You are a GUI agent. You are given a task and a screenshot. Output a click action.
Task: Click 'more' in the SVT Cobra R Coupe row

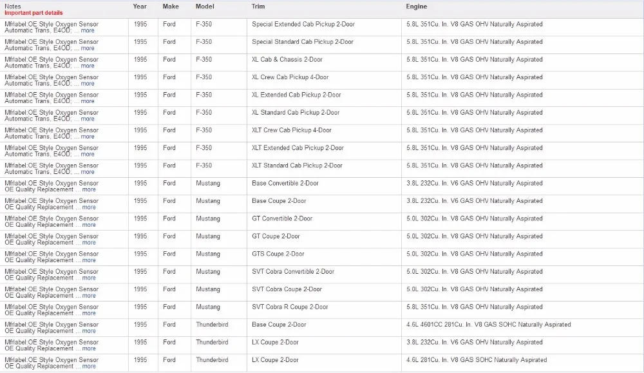coord(89,313)
